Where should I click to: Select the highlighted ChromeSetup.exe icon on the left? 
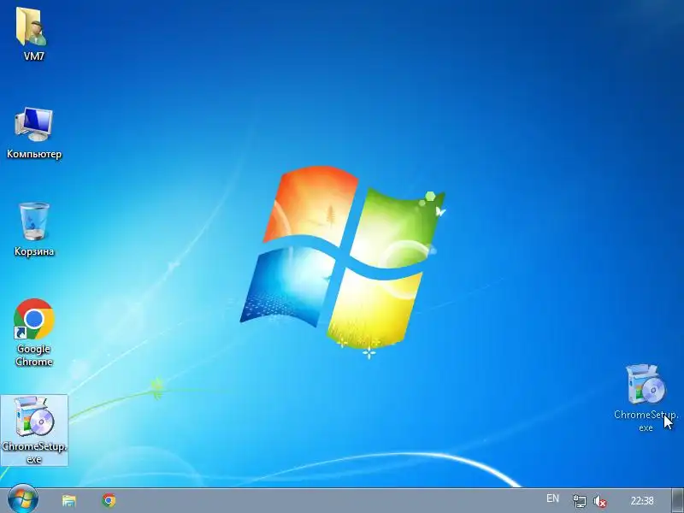pyautogui.click(x=34, y=430)
